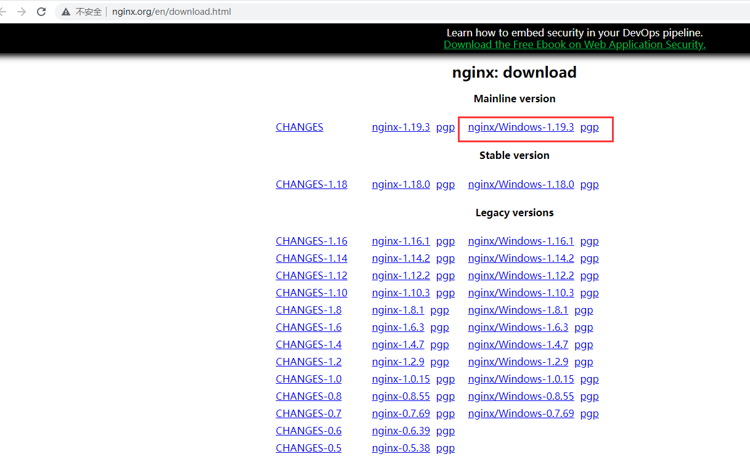Click the address bar URL nginx.org/en/download.html

(x=171, y=12)
